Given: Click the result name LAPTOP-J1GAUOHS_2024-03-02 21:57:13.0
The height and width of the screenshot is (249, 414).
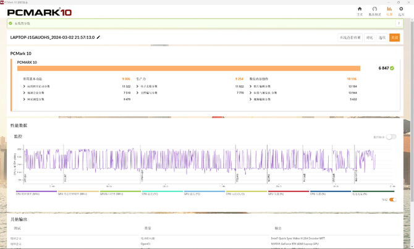Looking at the screenshot, I should [x=53, y=38].
